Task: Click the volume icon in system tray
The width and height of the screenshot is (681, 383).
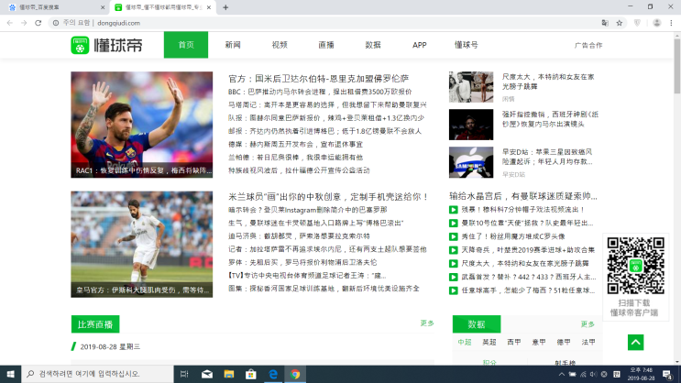Action: (x=593, y=374)
